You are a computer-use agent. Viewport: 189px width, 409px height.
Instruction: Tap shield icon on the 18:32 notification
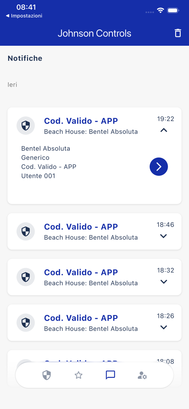(26, 277)
